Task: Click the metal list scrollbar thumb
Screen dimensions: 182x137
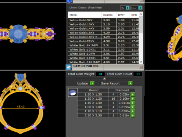Action: coord(141,25)
